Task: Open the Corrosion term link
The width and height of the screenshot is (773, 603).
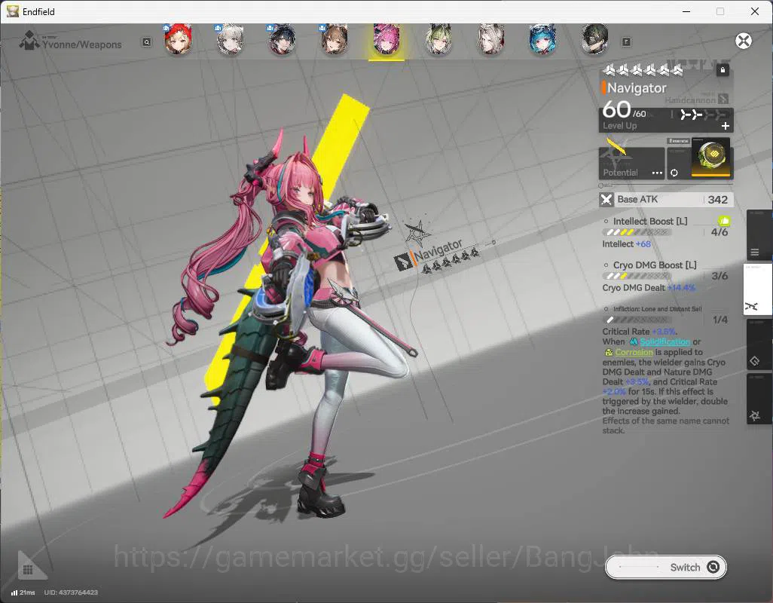Action: pos(634,352)
